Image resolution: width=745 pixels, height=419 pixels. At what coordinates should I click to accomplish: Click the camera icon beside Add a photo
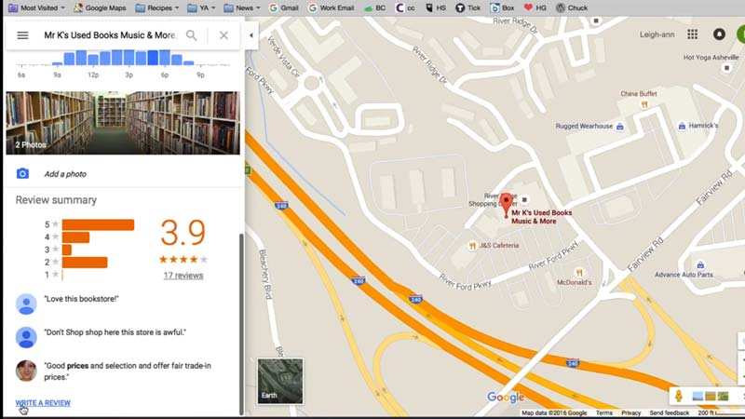coord(22,174)
